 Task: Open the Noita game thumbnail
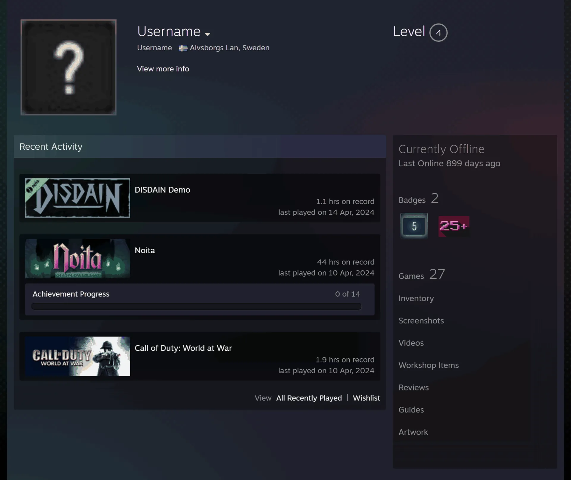pos(78,259)
